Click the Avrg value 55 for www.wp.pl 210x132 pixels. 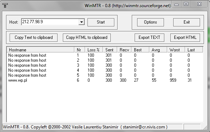(x=154, y=80)
